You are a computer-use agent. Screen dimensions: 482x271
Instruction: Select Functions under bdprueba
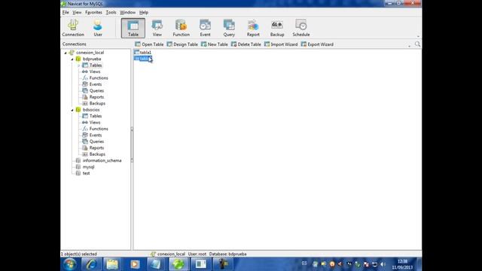pyautogui.click(x=99, y=78)
